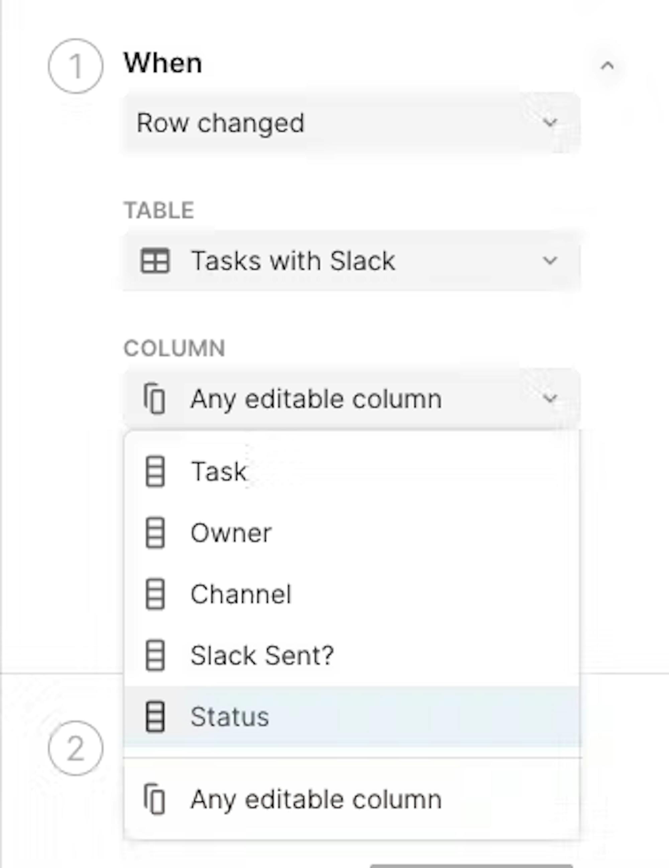Choose Task from the column list
The width and height of the screenshot is (669, 868).
(x=352, y=472)
